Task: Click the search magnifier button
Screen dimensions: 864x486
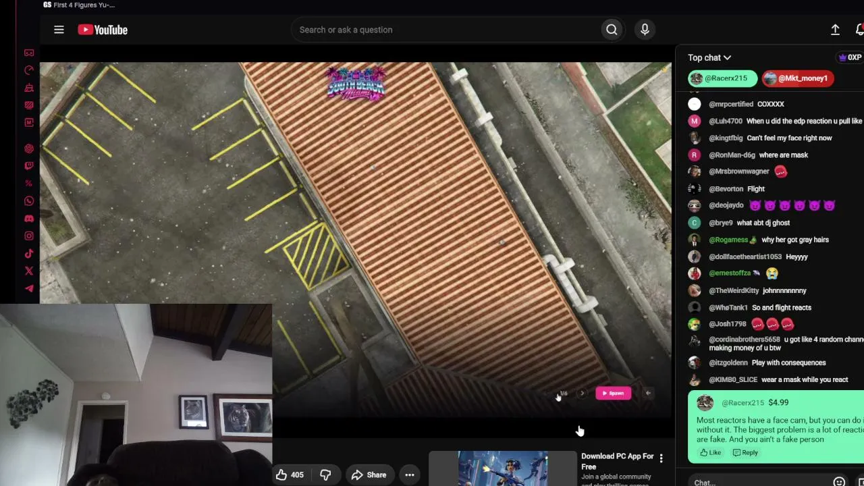Action: (612, 30)
